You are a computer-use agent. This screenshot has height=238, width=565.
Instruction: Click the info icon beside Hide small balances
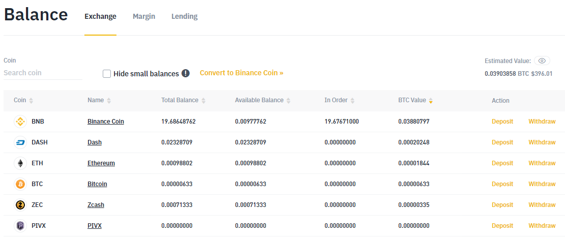(186, 73)
